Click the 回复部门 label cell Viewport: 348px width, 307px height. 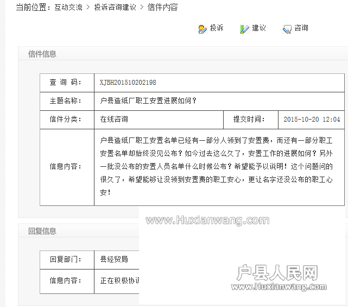pyautogui.click(x=67, y=260)
